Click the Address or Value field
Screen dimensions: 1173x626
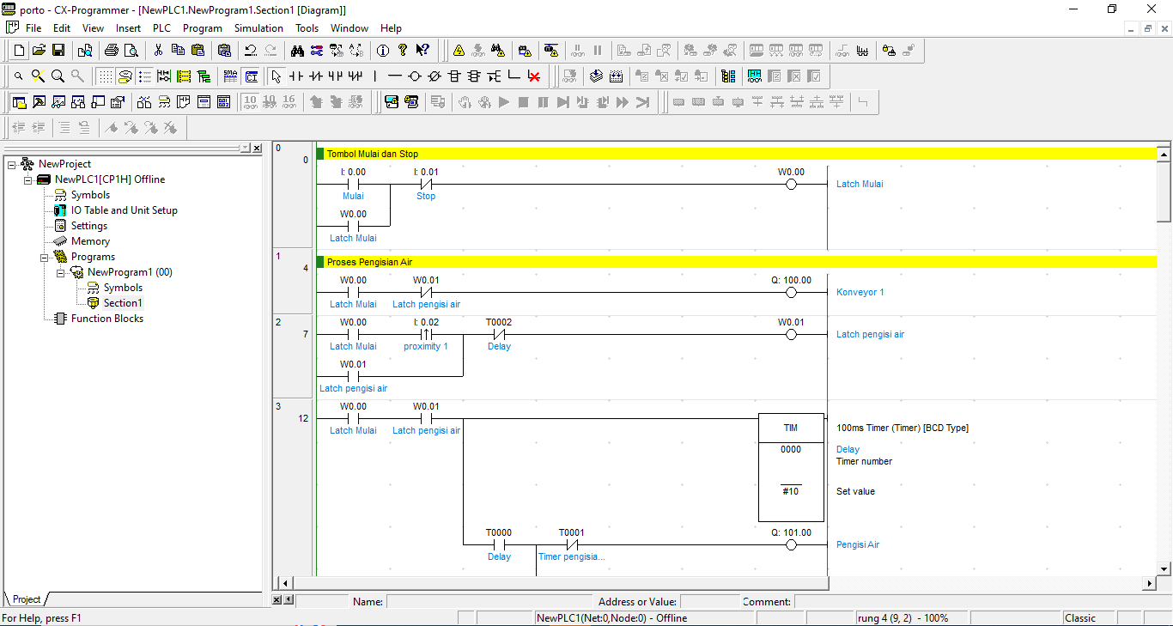pos(709,602)
